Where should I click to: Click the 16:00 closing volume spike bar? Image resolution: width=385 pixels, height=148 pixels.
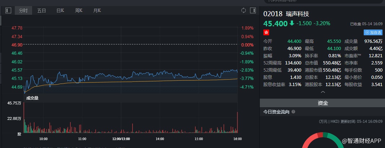click(237, 122)
